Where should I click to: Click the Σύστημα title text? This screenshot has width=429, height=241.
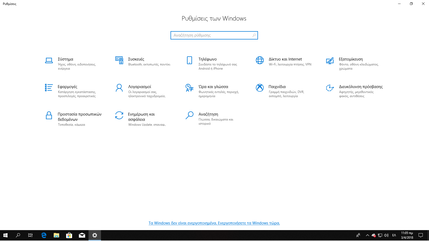coord(66,59)
